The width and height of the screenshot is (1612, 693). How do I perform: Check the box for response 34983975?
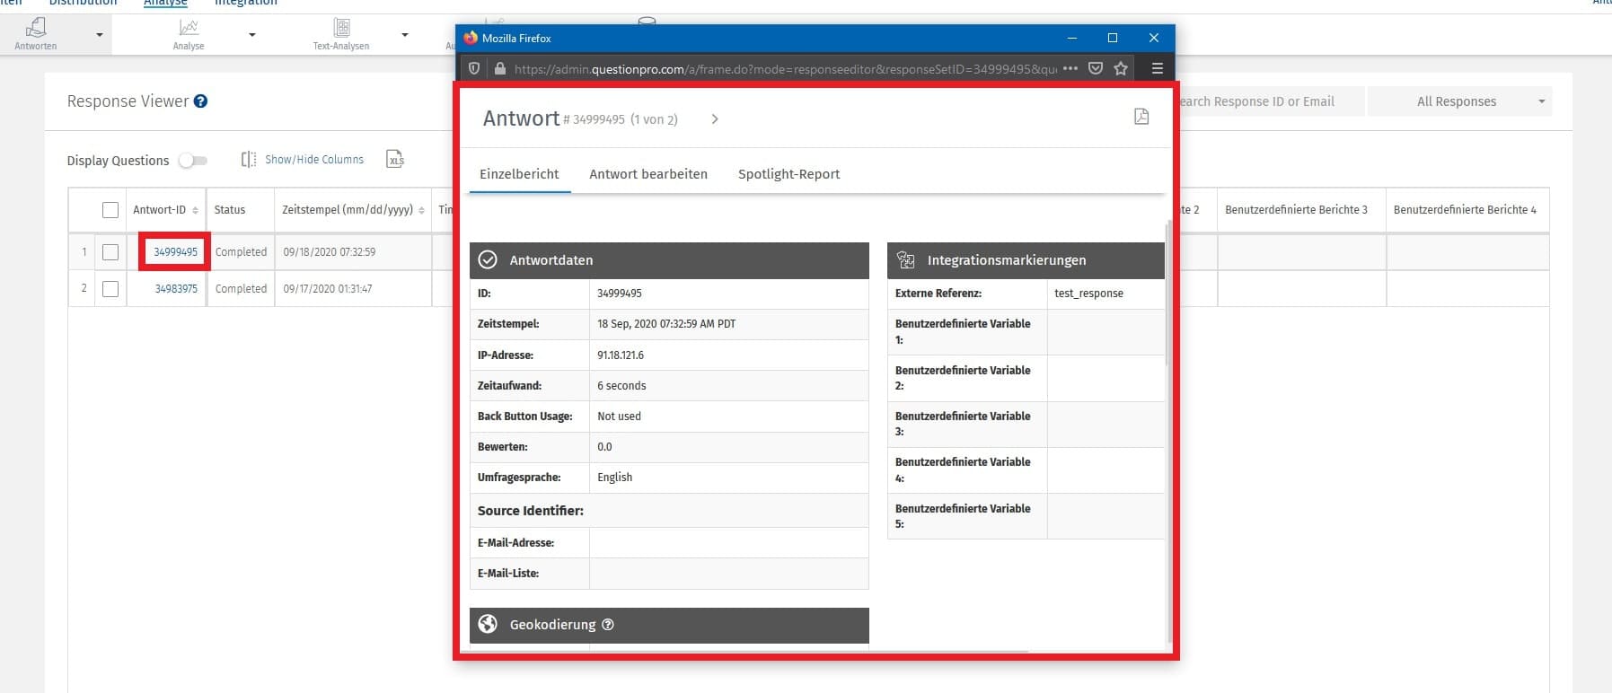coord(110,289)
